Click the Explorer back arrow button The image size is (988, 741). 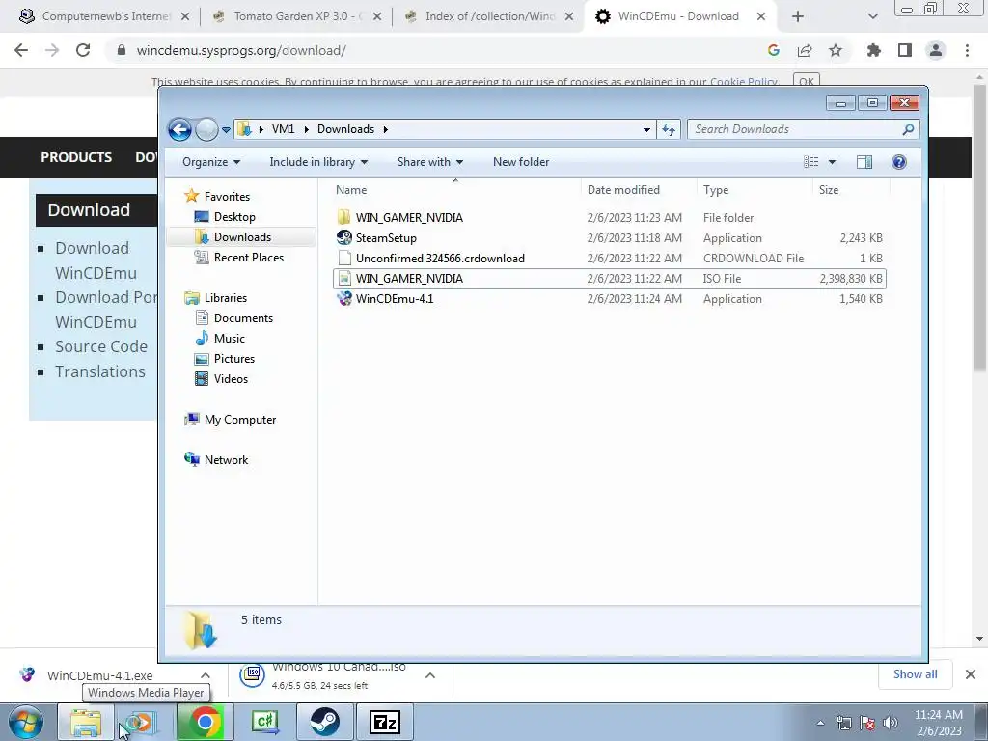tap(179, 130)
